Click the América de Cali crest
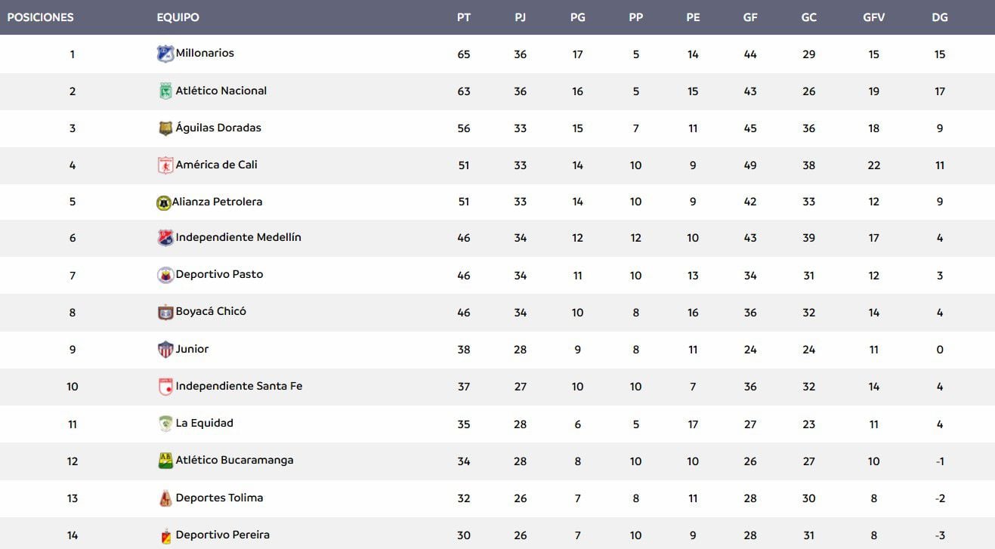Image resolution: width=995 pixels, height=549 pixels. point(165,165)
